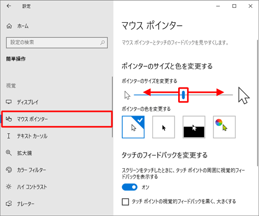The width and height of the screenshot is (259, 216).
Task: Click the マウス ポインター page heading
Action: (x=152, y=26)
